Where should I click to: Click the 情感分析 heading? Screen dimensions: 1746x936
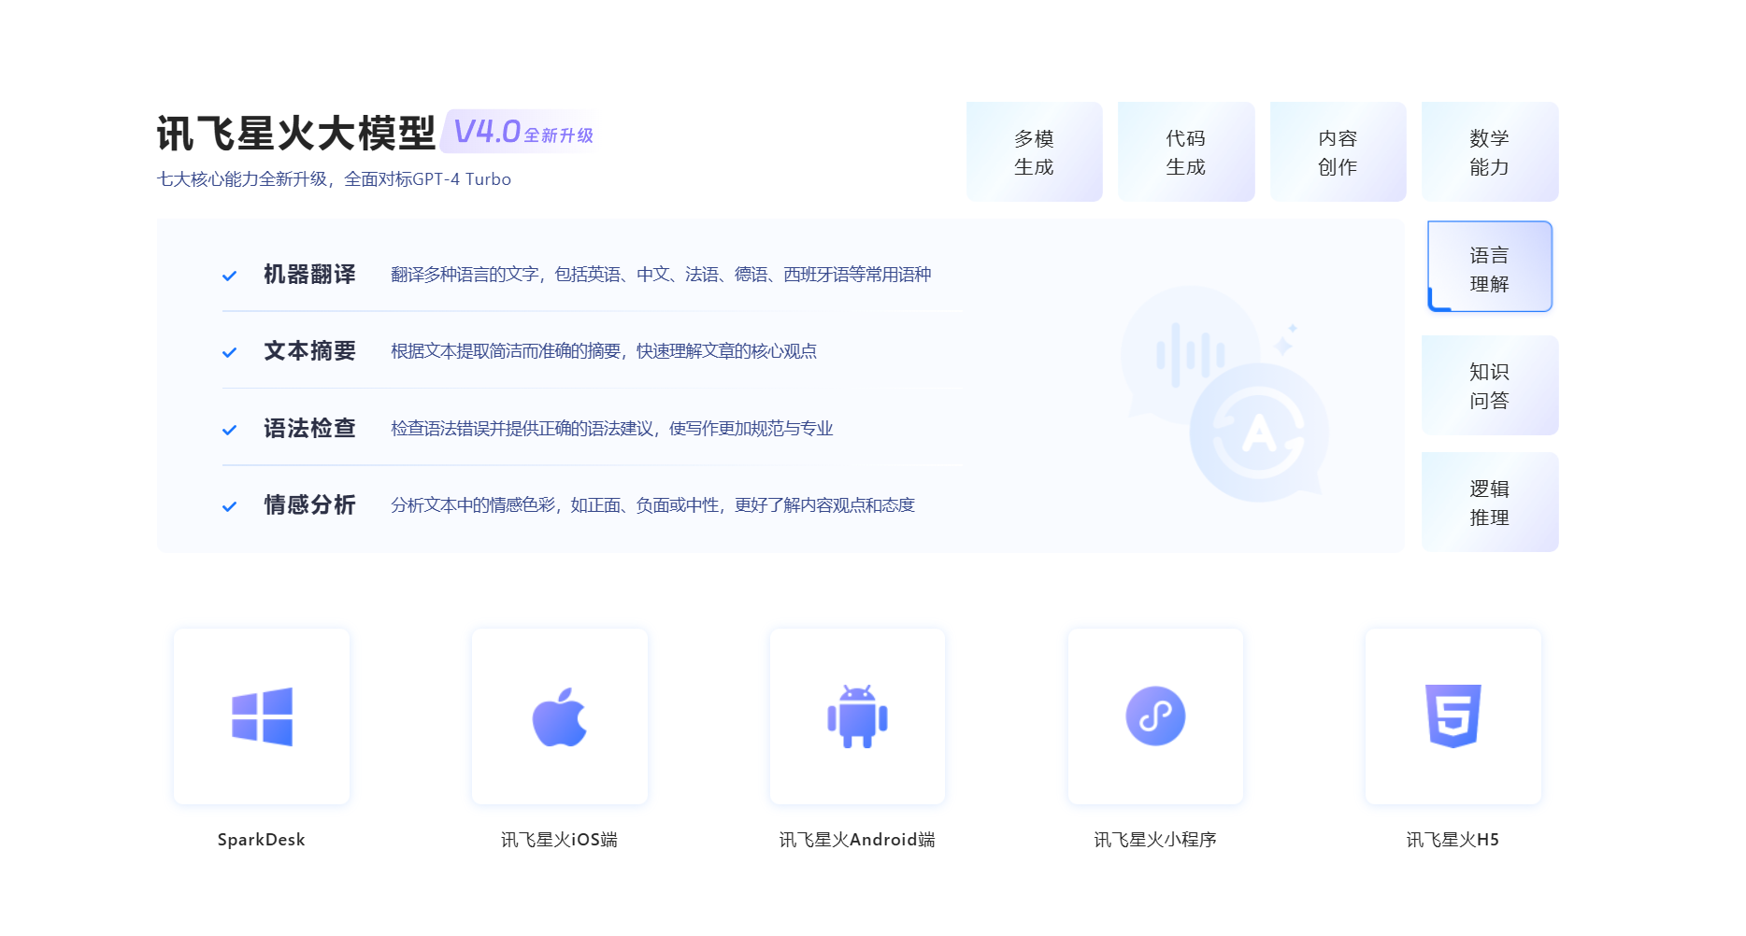tap(309, 505)
